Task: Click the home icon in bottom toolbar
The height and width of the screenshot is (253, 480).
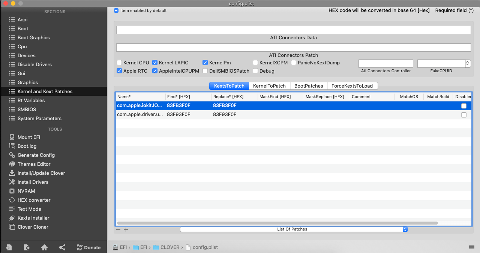Action: tap(44, 247)
